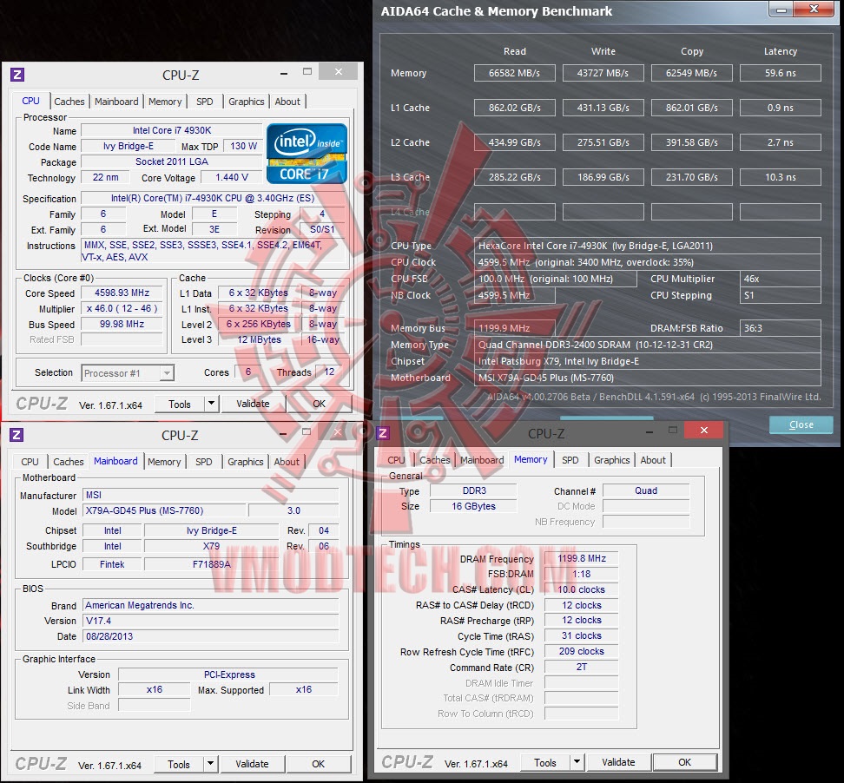844x783 pixels.
Task: Click OK in top CPU-Z window
Action: 320,404
